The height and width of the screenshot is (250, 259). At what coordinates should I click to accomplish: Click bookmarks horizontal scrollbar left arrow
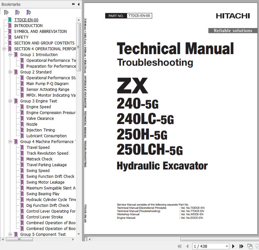(x=3, y=239)
